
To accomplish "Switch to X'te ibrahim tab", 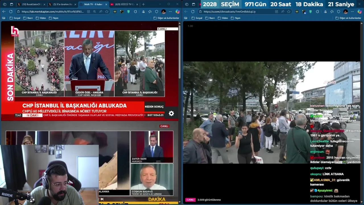I will click(63, 4).
